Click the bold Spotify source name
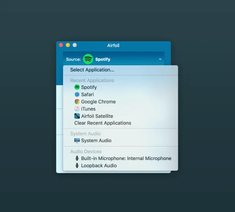The image size is (235, 212). tap(103, 59)
